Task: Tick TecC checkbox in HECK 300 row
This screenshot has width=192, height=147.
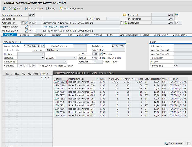Action: 17,77
